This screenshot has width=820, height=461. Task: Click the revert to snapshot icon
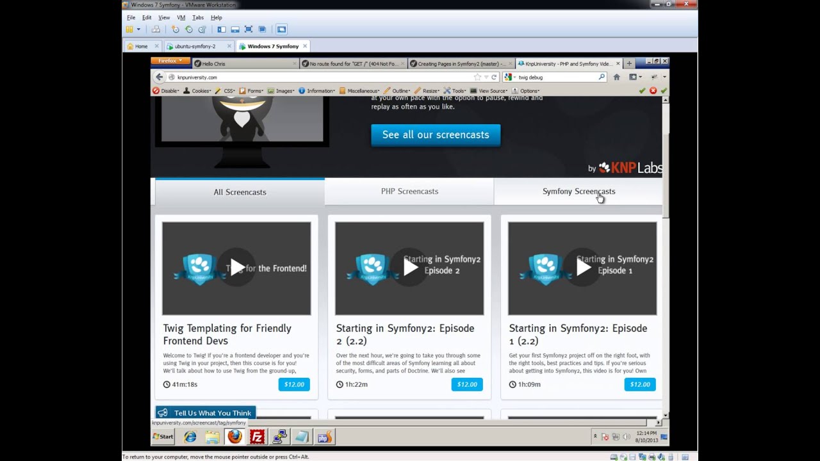[189, 29]
